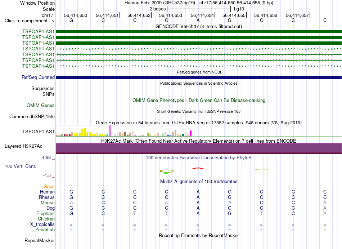
Task: Select the Dog species label
Action: (x=51, y=208)
